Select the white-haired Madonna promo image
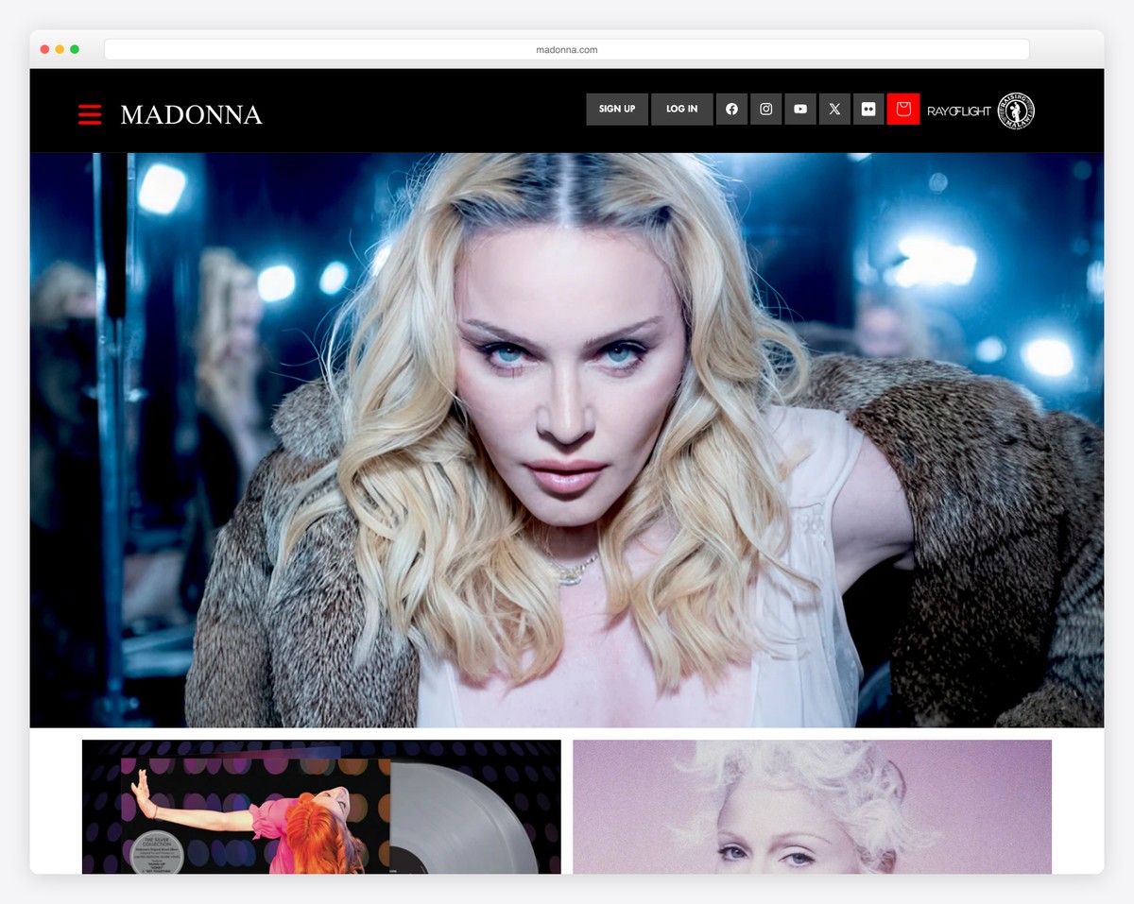The height and width of the screenshot is (904, 1134). 815,808
